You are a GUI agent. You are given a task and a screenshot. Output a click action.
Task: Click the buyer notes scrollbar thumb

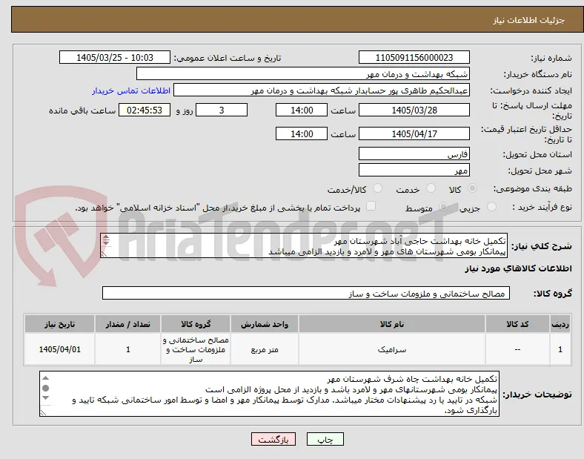46,389
